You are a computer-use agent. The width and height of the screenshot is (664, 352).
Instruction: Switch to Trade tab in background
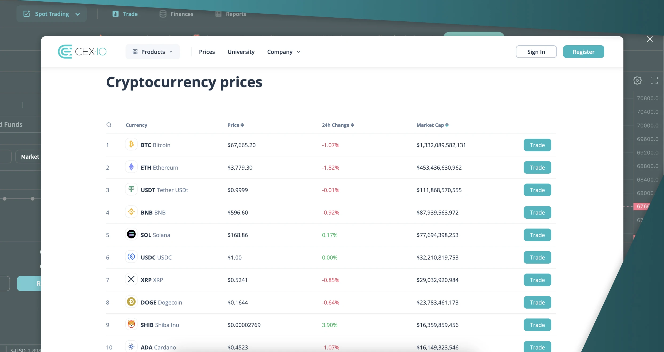coord(125,14)
